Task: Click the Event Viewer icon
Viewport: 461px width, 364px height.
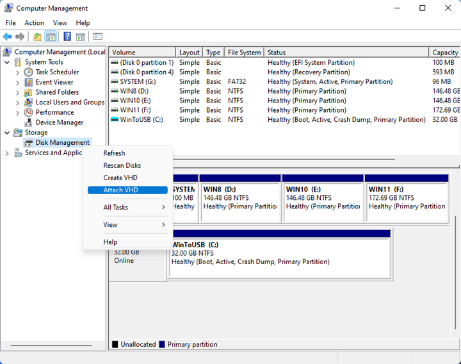Action: [29, 82]
